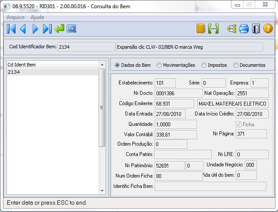Click the Nr Página field 371
The height and width of the screenshot is (212, 278).
click(251, 134)
